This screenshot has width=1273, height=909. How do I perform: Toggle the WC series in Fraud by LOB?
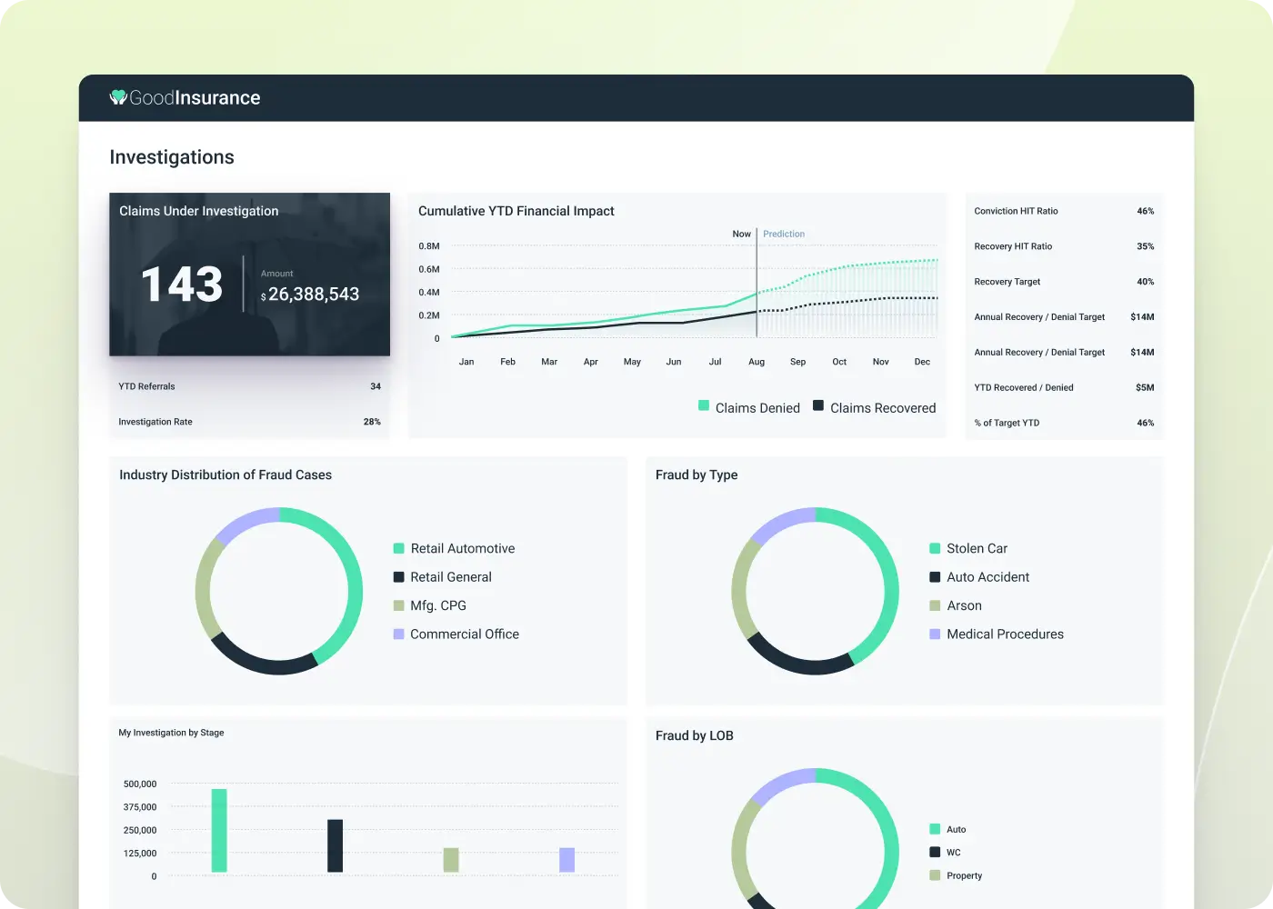click(934, 852)
